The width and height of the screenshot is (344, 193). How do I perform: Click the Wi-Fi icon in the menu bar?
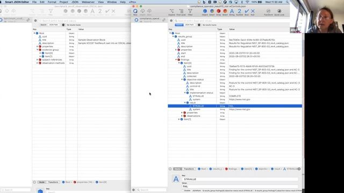(x=247, y=2)
